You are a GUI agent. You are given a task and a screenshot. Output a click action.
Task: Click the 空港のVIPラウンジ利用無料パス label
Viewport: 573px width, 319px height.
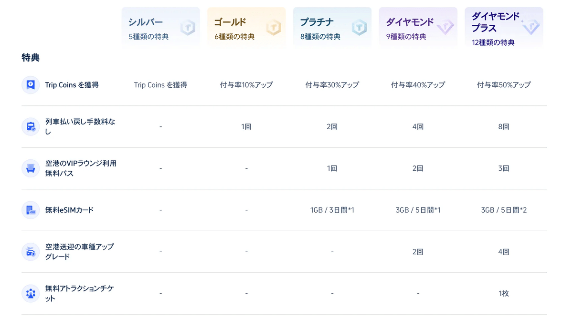click(81, 168)
